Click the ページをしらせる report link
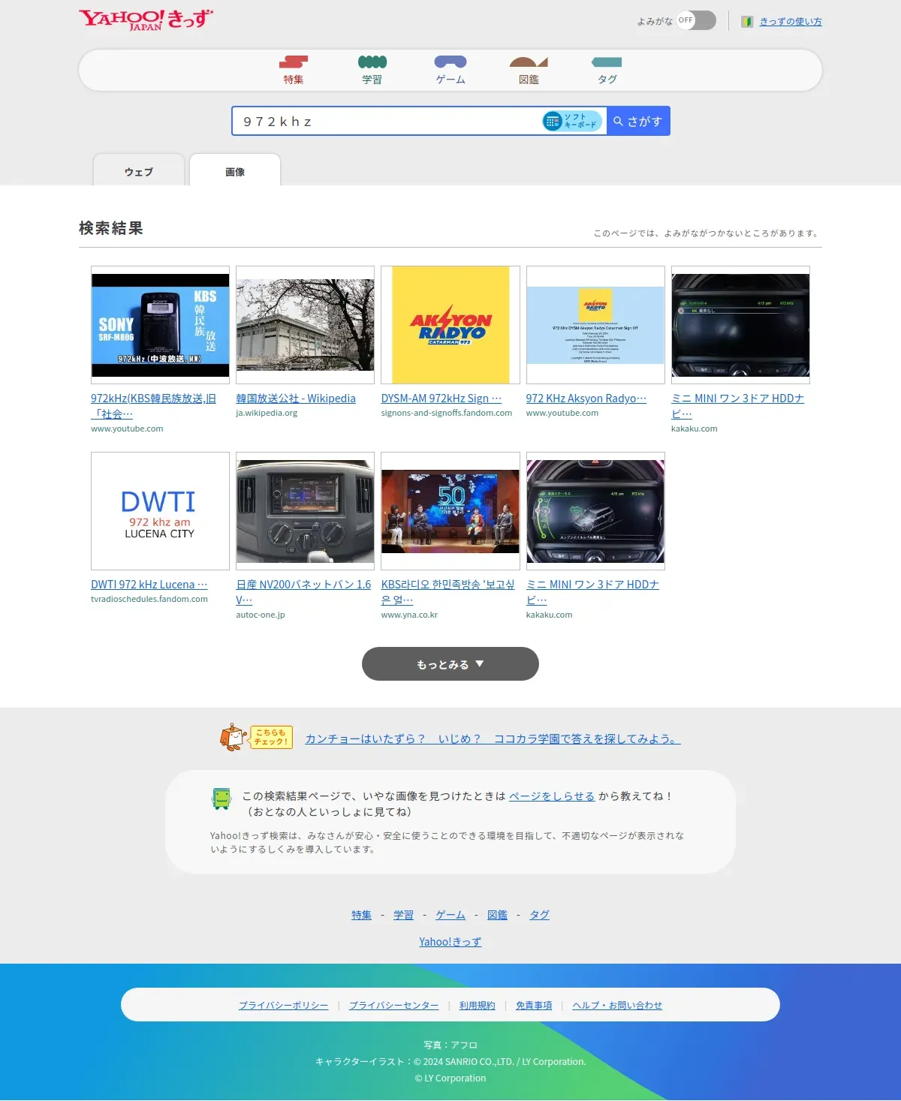The image size is (901, 1101). click(x=552, y=796)
